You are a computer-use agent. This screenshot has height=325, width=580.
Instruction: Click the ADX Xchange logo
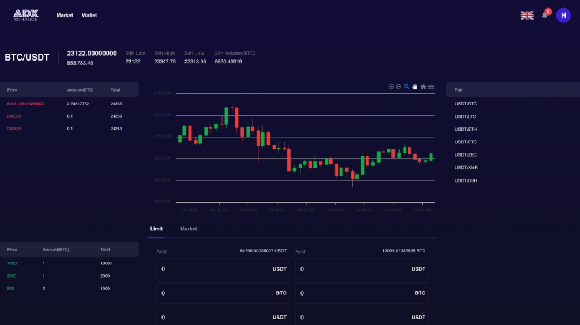point(26,15)
